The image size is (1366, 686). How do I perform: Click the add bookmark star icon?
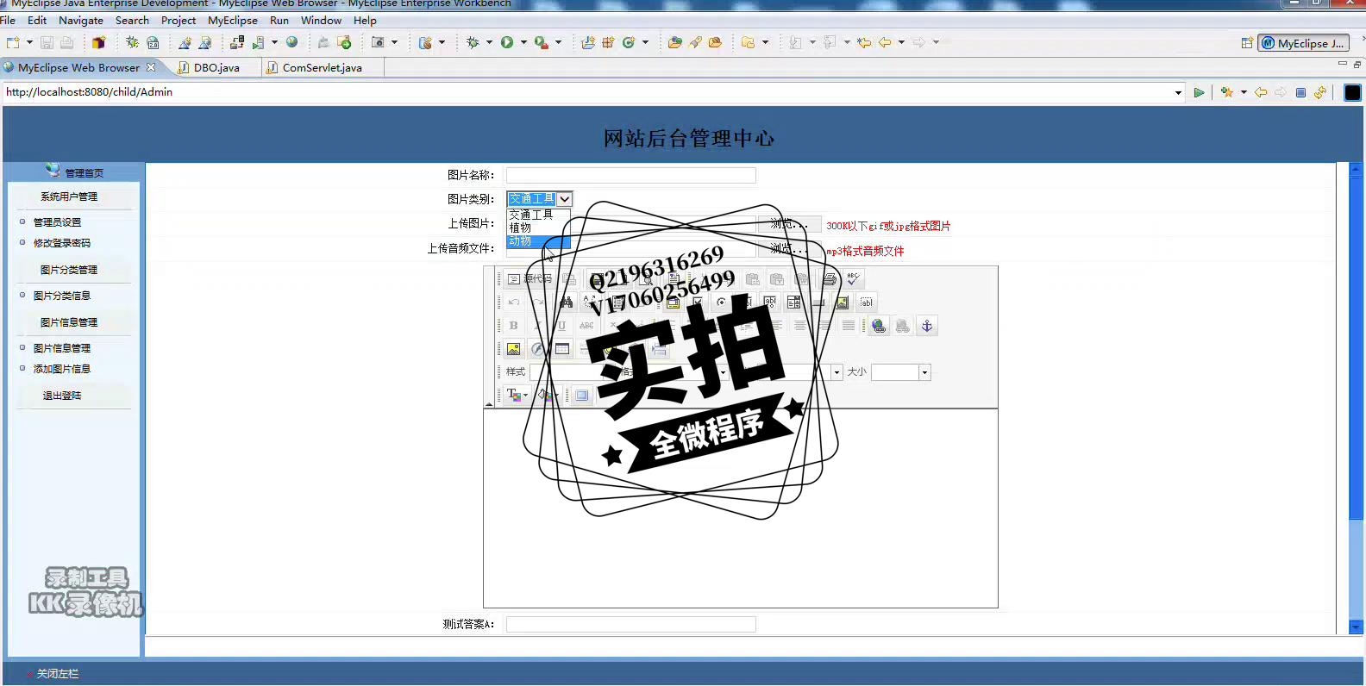point(1227,92)
